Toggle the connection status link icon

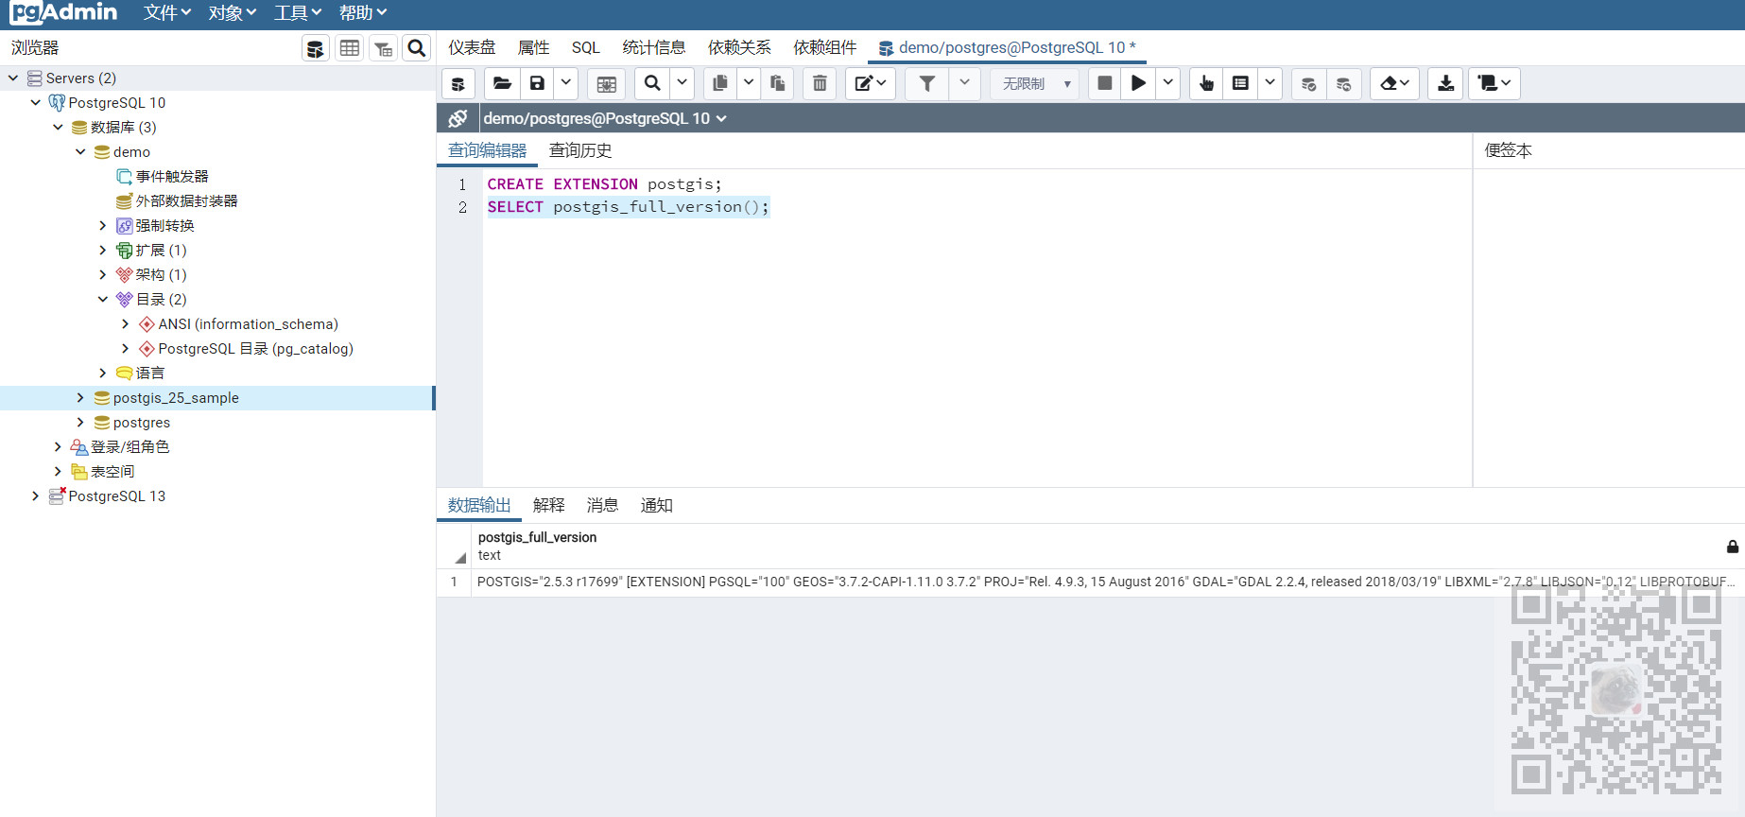tap(458, 118)
